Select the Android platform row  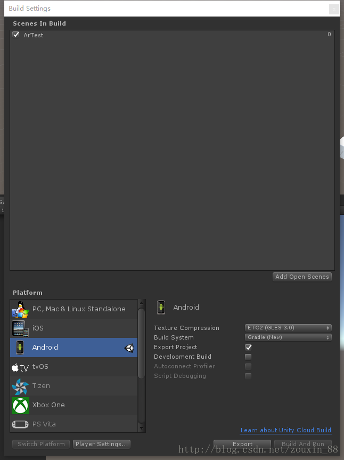coord(74,348)
